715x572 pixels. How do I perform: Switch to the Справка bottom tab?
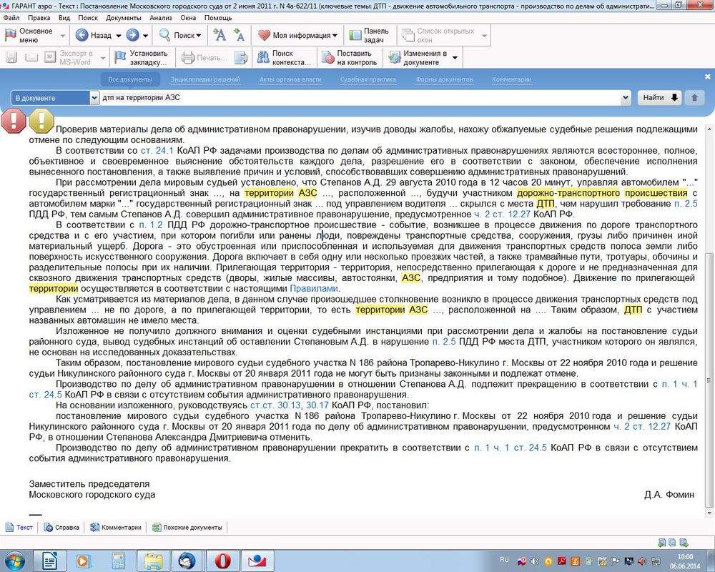click(61, 528)
